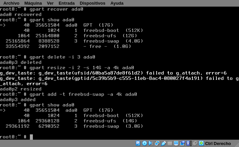Click the shared folders status icon
This screenshot has width=239, height=147.
click(x=170, y=143)
